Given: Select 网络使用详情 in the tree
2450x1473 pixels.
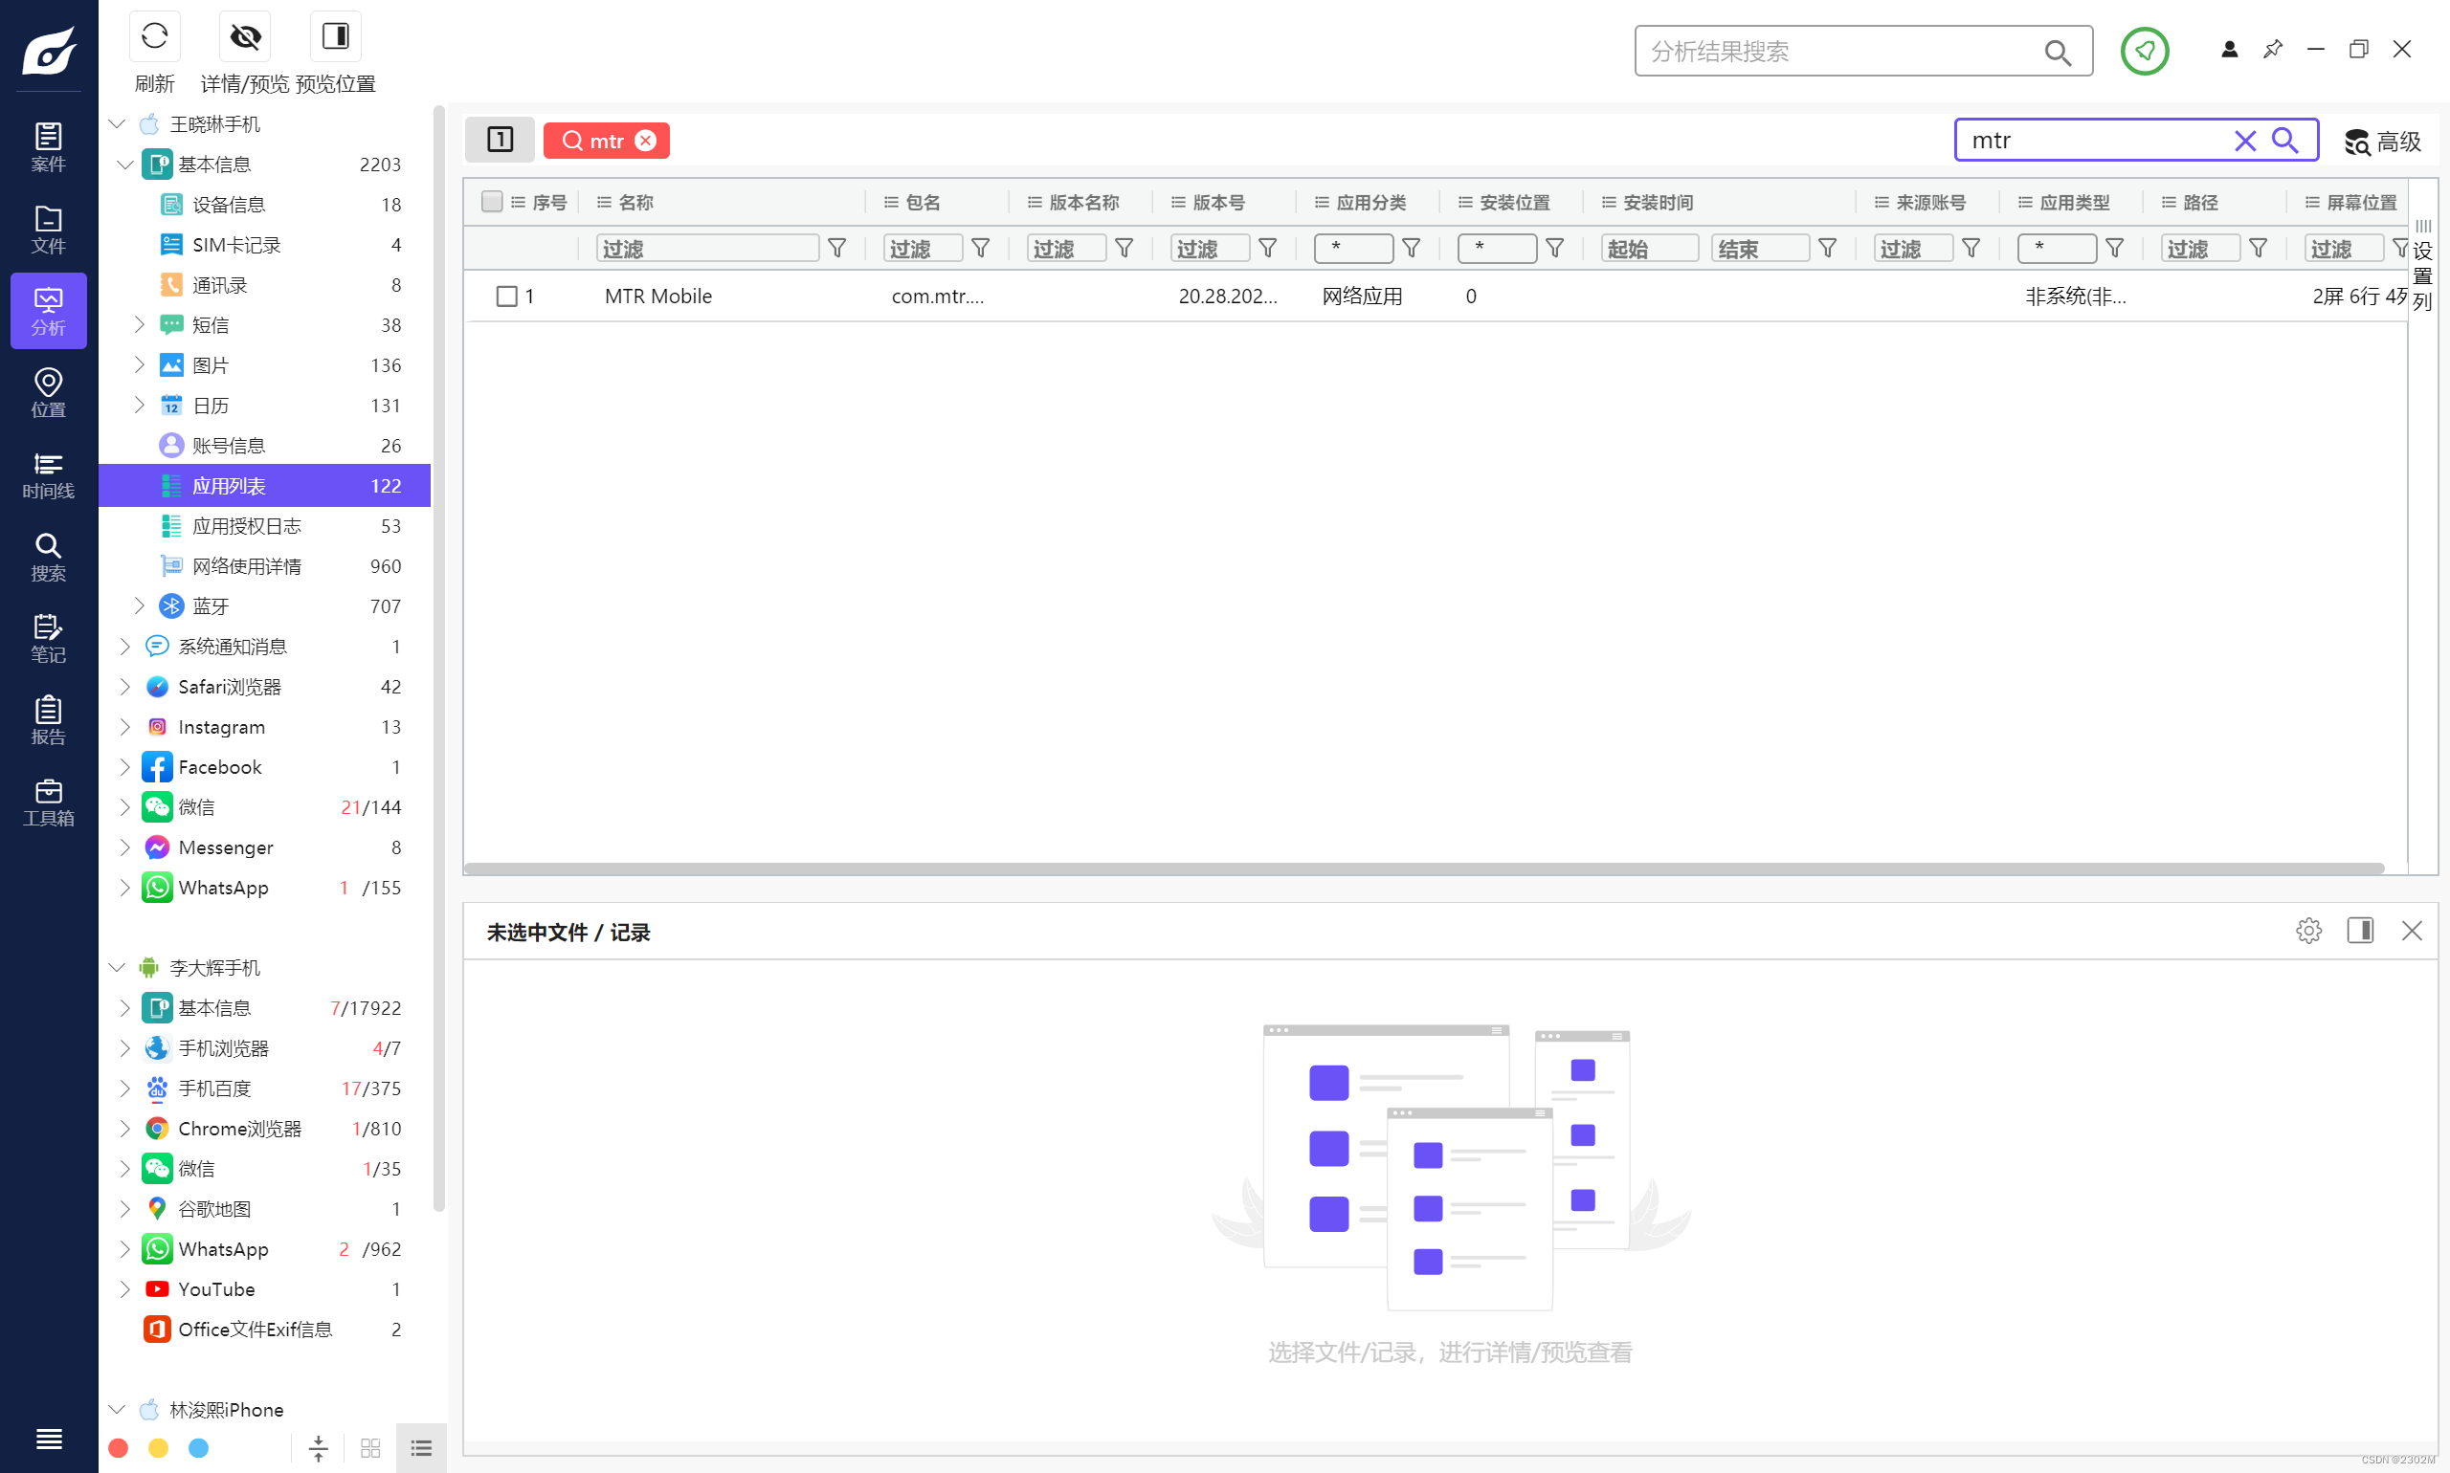Looking at the screenshot, I should 246,566.
